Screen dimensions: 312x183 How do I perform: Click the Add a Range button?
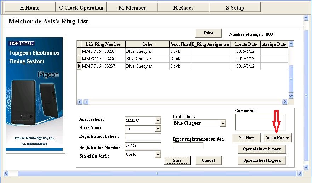click(x=277, y=138)
